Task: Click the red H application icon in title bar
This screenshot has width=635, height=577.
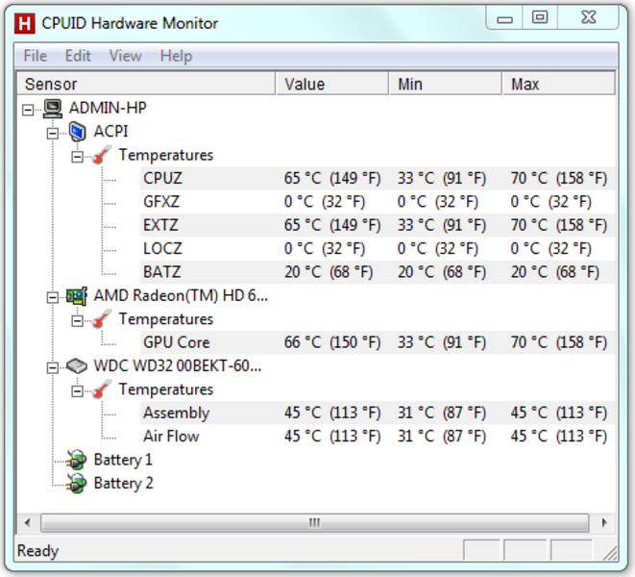Action: pos(24,23)
